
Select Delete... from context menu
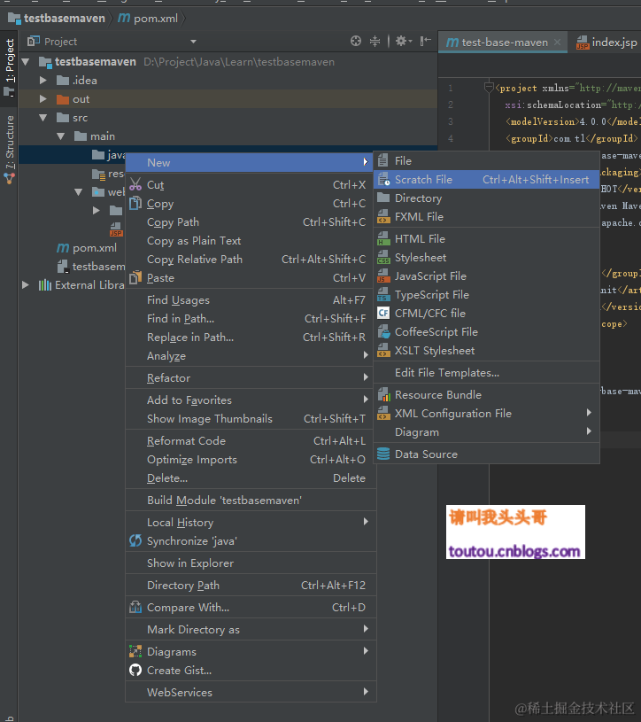point(251,478)
